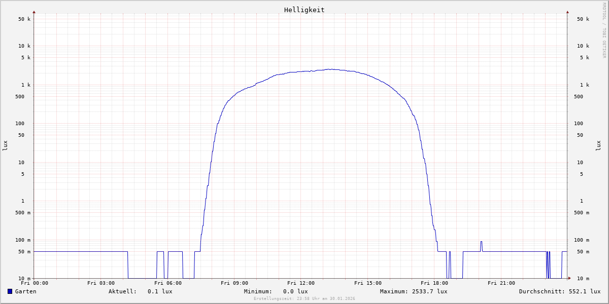
Task: Select the Maximum 2533.7 lux statistic
Action: [x=413, y=291]
